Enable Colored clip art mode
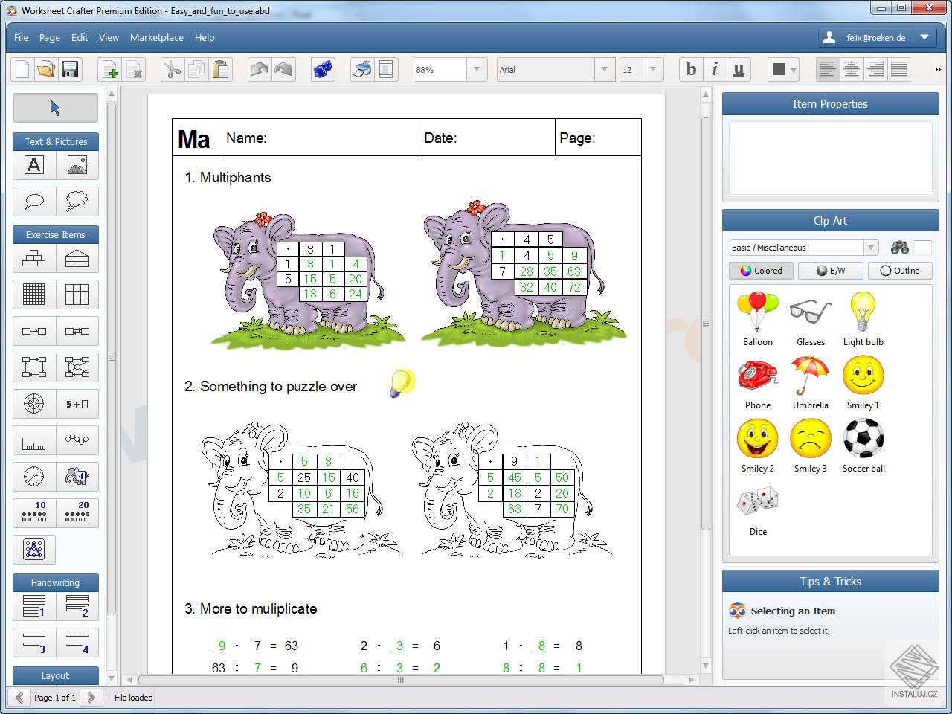The height and width of the screenshot is (714, 952). (761, 271)
